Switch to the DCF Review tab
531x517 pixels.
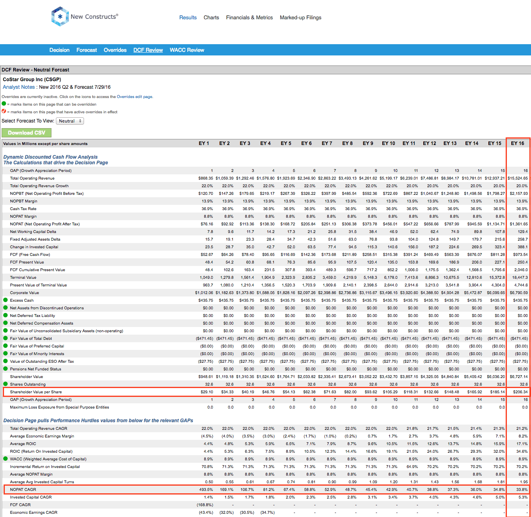click(148, 50)
